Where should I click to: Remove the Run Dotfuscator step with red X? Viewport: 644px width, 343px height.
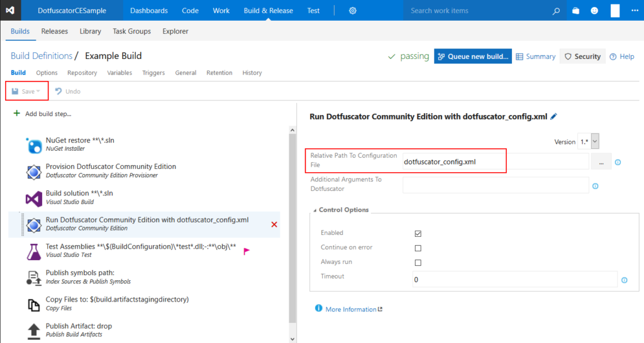[x=274, y=224]
